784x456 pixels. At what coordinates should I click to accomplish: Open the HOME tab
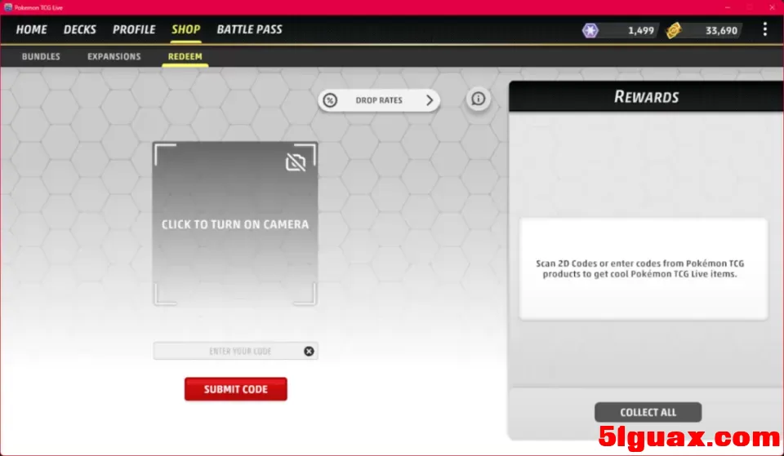(x=32, y=29)
